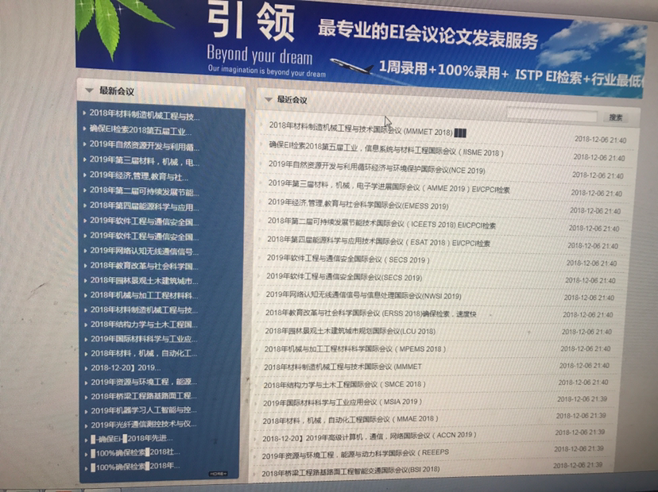Collapse the 最新会议 panel triangle
Image resolution: width=658 pixels, height=492 pixels.
pos(88,90)
